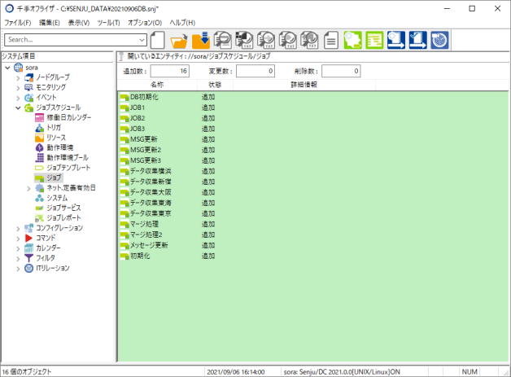The height and width of the screenshot is (377, 511).
Task: Click into the Search text field
Action: click(72, 40)
